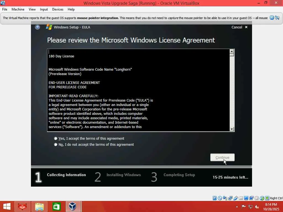Click '(Prerelease Version)' text line
283x212 pixels.
pyautogui.click(x=65, y=74)
